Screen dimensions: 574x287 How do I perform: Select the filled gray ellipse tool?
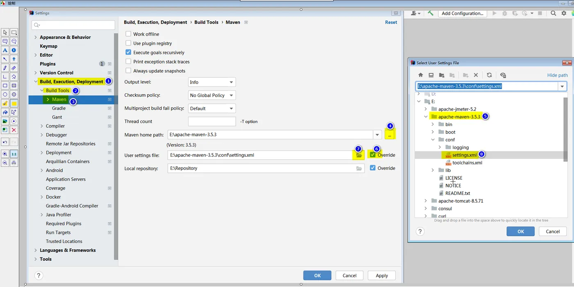tap(14, 95)
